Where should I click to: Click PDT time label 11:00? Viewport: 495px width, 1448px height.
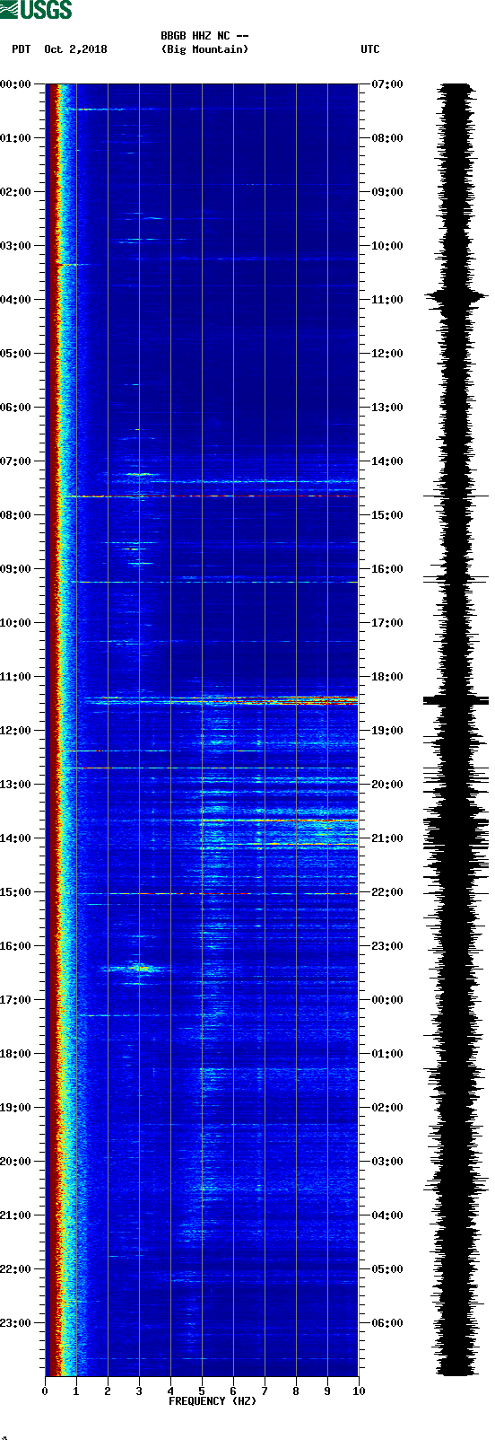pyautogui.click(x=15, y=677)
